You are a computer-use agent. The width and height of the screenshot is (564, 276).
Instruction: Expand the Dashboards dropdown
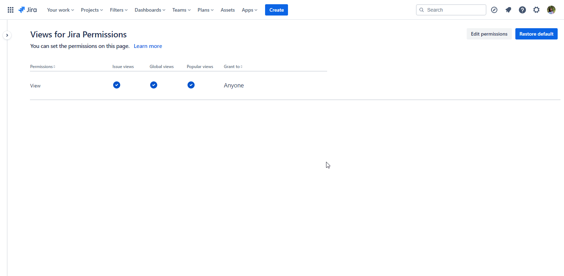click(x=150, y=10)
